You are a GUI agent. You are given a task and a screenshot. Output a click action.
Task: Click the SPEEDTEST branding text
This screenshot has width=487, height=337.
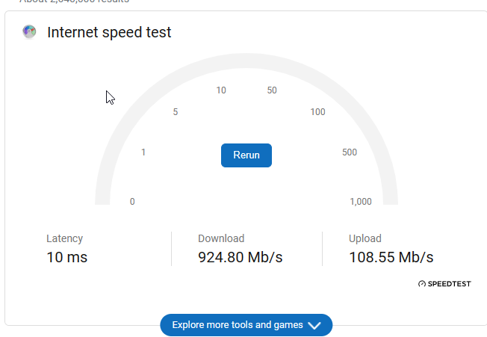tap(449, 284)
